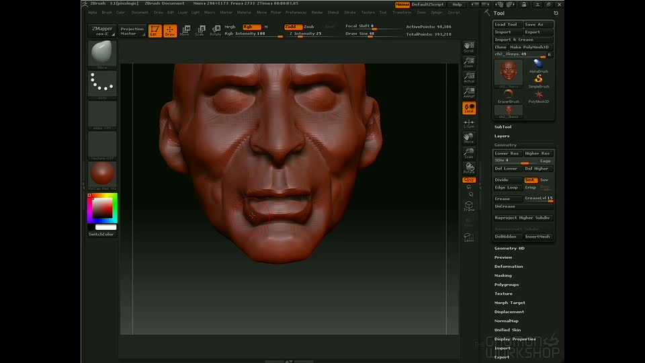Open the Alpha menu
This screenshot has width=645, height=363.
tap(93, 12)
